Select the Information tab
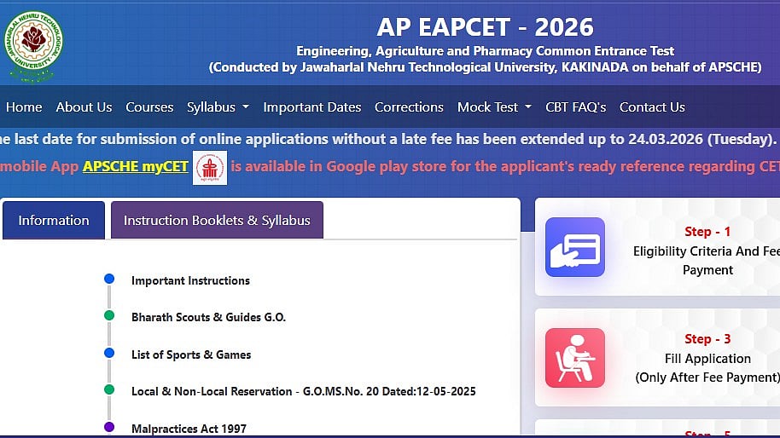The image size is (780, 438). point(54,221)
